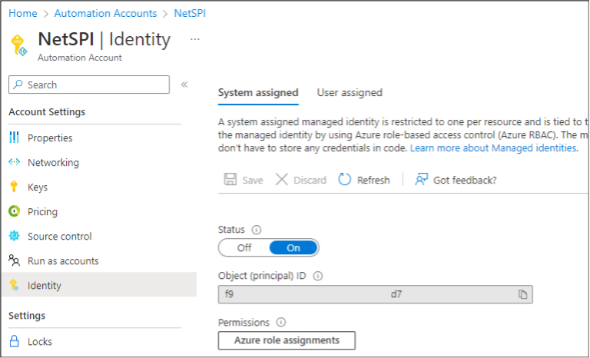Click the info icon next to Status
590x358 pixels.
pos(257,230)
